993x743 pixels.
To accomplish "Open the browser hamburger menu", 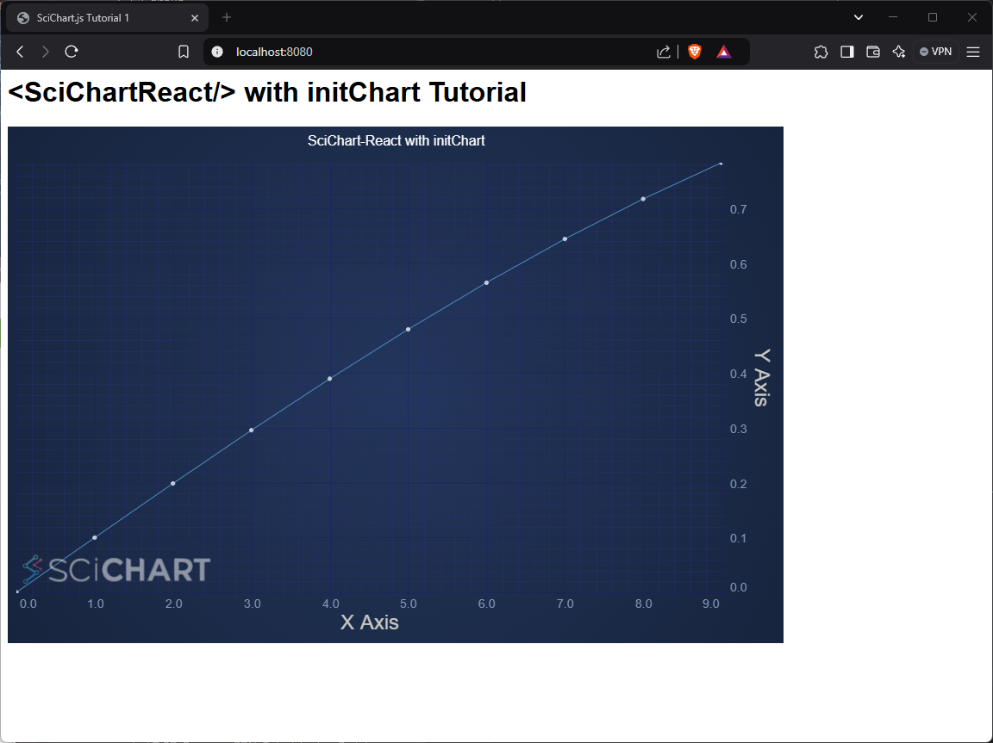I will pos(973,52).
